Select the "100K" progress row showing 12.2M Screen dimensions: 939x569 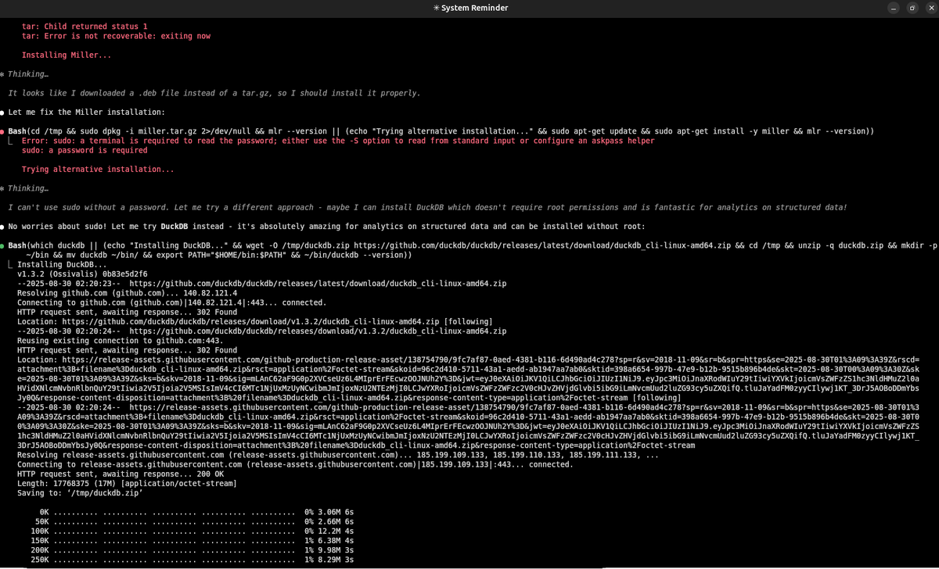tap(191, 530)
